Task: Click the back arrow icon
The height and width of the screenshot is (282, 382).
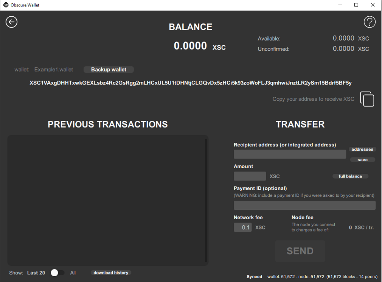Action: point(12,22)
